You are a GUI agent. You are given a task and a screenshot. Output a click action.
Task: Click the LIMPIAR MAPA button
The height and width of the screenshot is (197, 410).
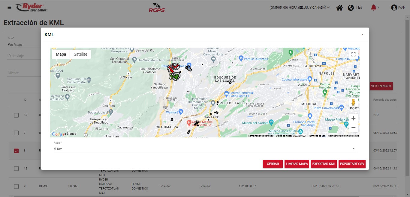pos(297,164)
